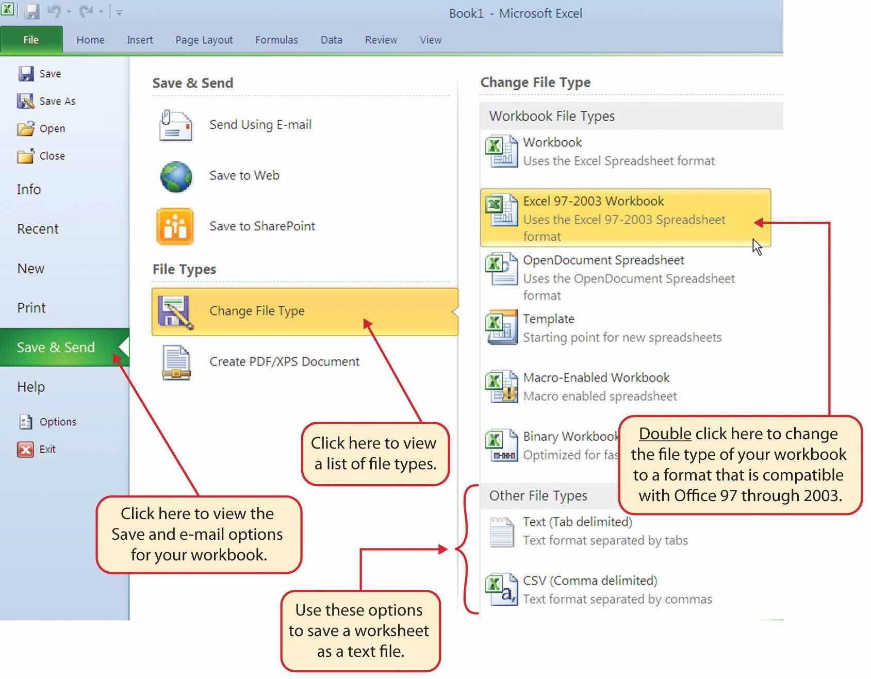Click Exit in the File sidebar
The height and width of the screenshot is (679, 871).
click(x=47, y=449)
